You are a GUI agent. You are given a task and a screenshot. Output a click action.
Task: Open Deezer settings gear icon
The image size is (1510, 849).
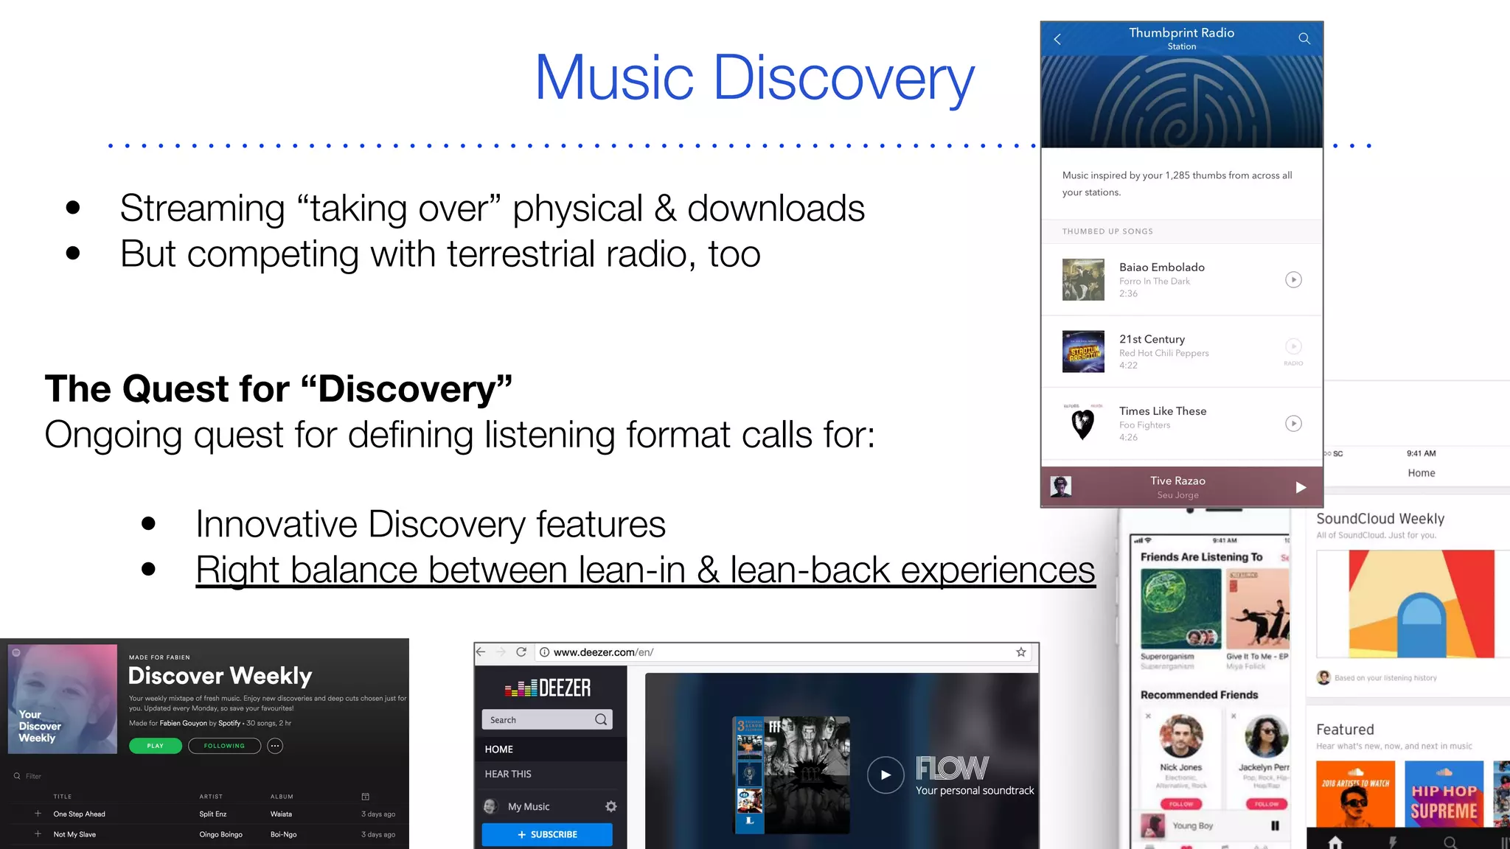click(x=611, y=806)
